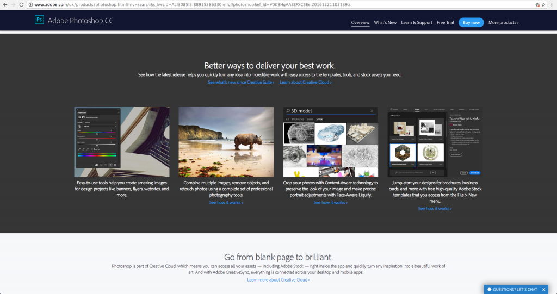Click See how it works under templates card
Screen dimensions: 557x294
[435, 209]
